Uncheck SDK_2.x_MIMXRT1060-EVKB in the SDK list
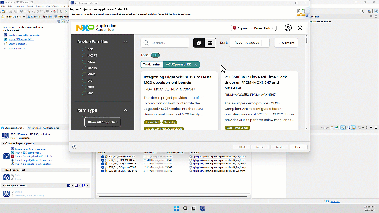Screen dimensions: 379x213 click(x=102, y=171)
